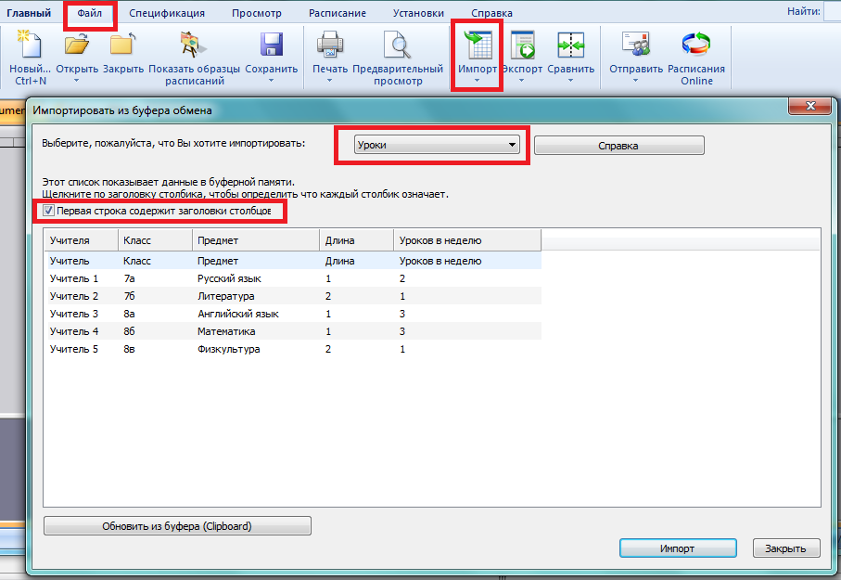Click Обновить из буфера (Clipboard) button

click(177, 526)
